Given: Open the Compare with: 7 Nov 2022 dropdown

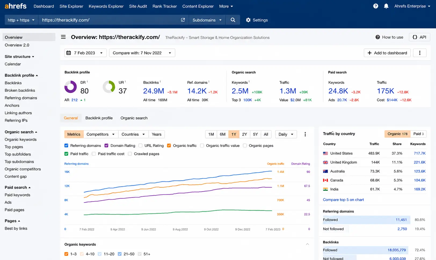Looking at the screenshot, I should 142,53.
